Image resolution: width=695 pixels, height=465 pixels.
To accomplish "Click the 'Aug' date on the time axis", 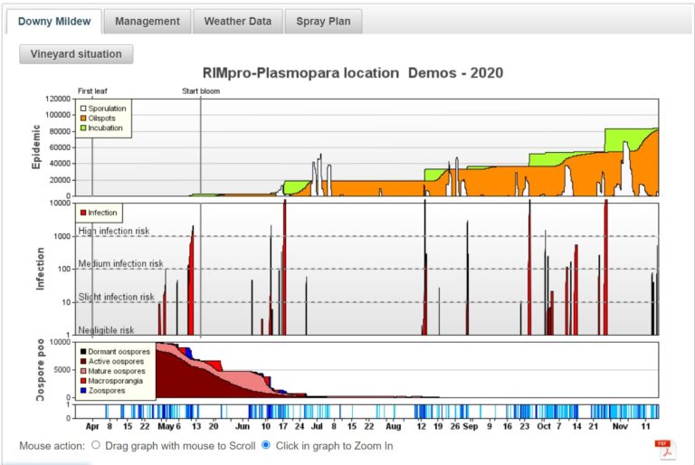I will tap(393, 426).
